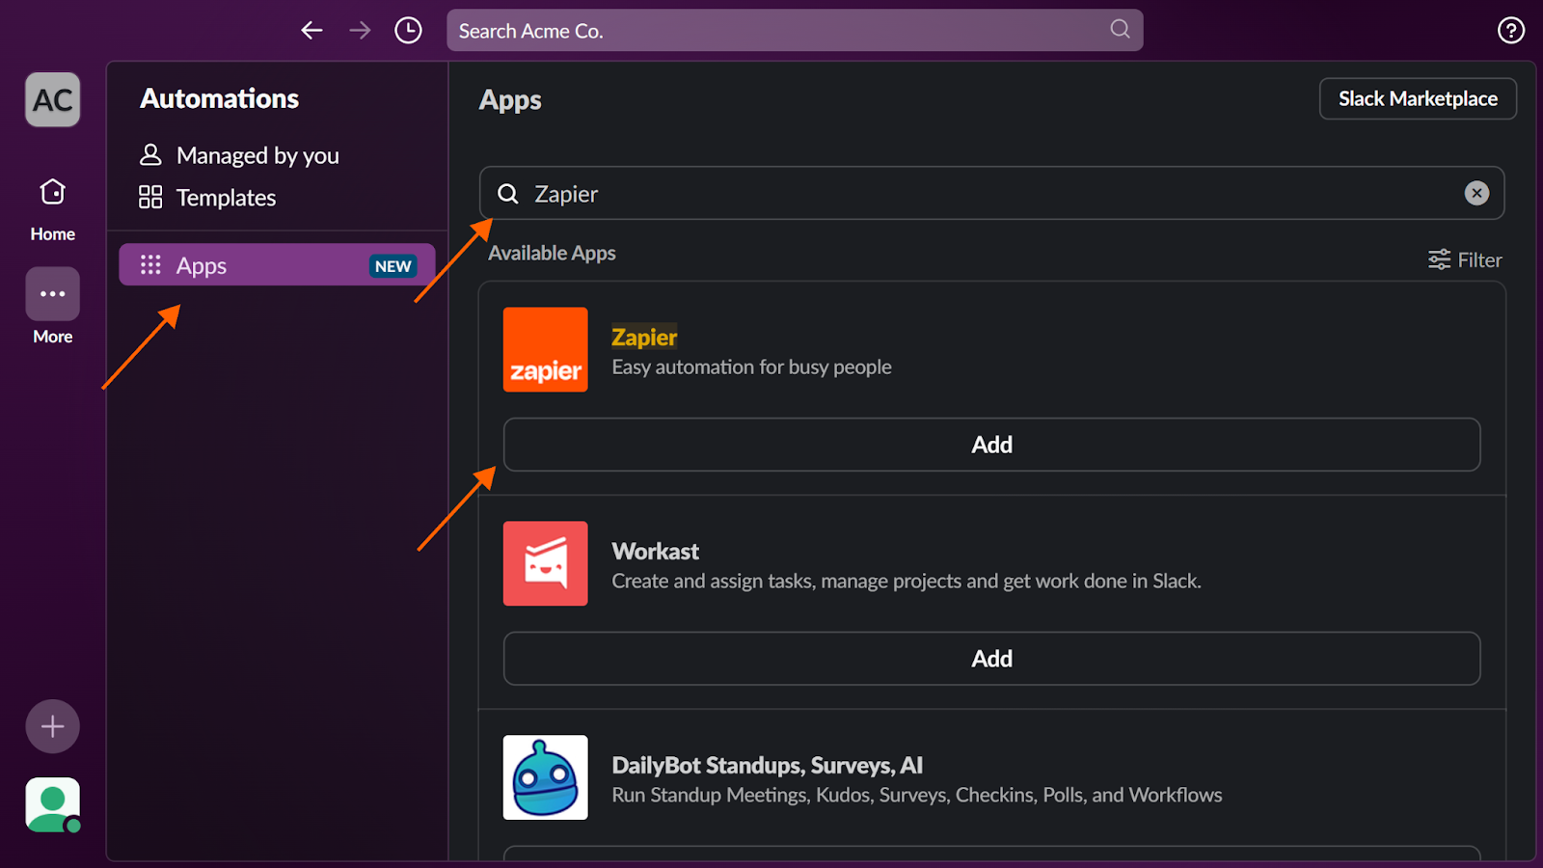Click the Workast description text

click(907, 582)
